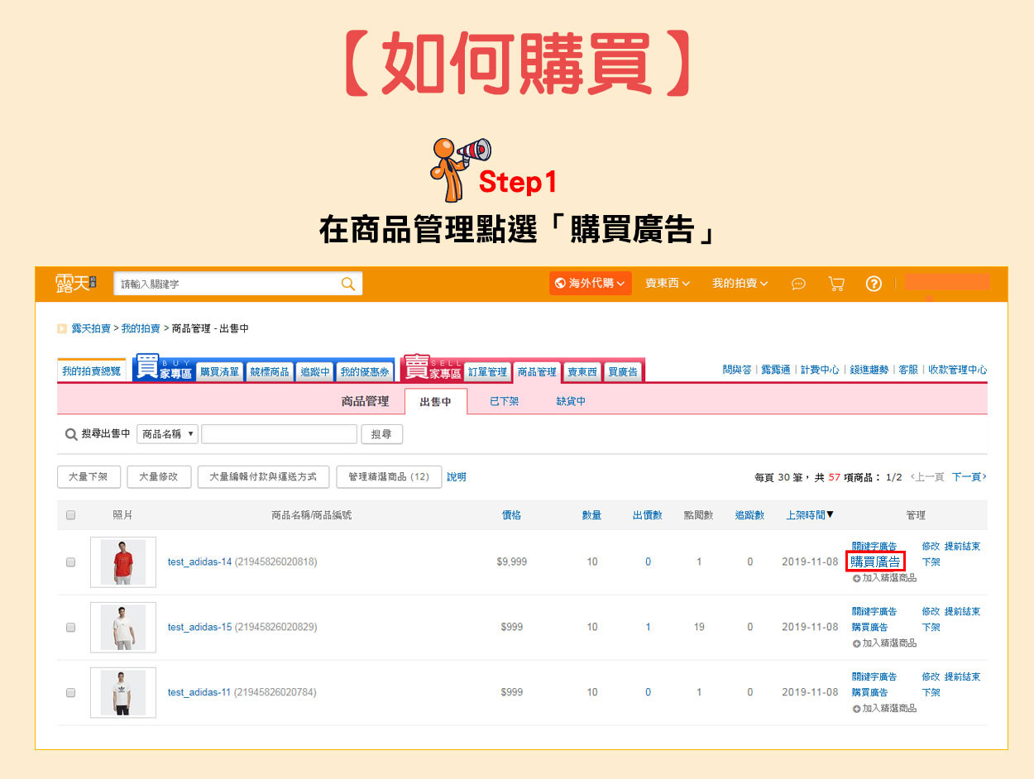
Task: Open the help question mark icon
Action: coord(874,284)
